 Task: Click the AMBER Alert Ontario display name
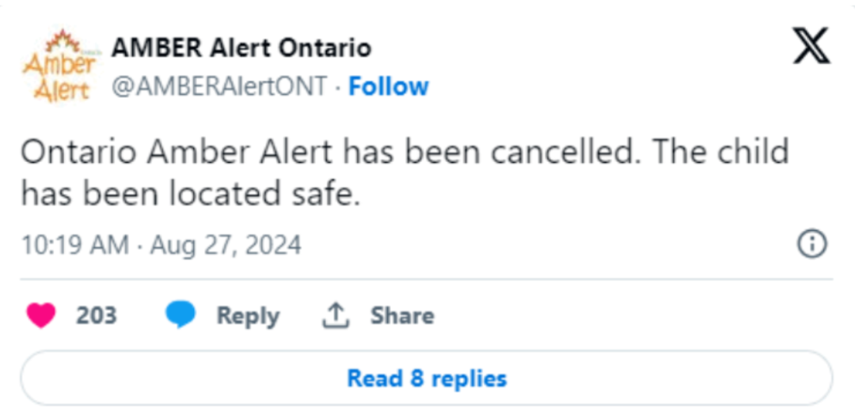click(x=241, y=48)
